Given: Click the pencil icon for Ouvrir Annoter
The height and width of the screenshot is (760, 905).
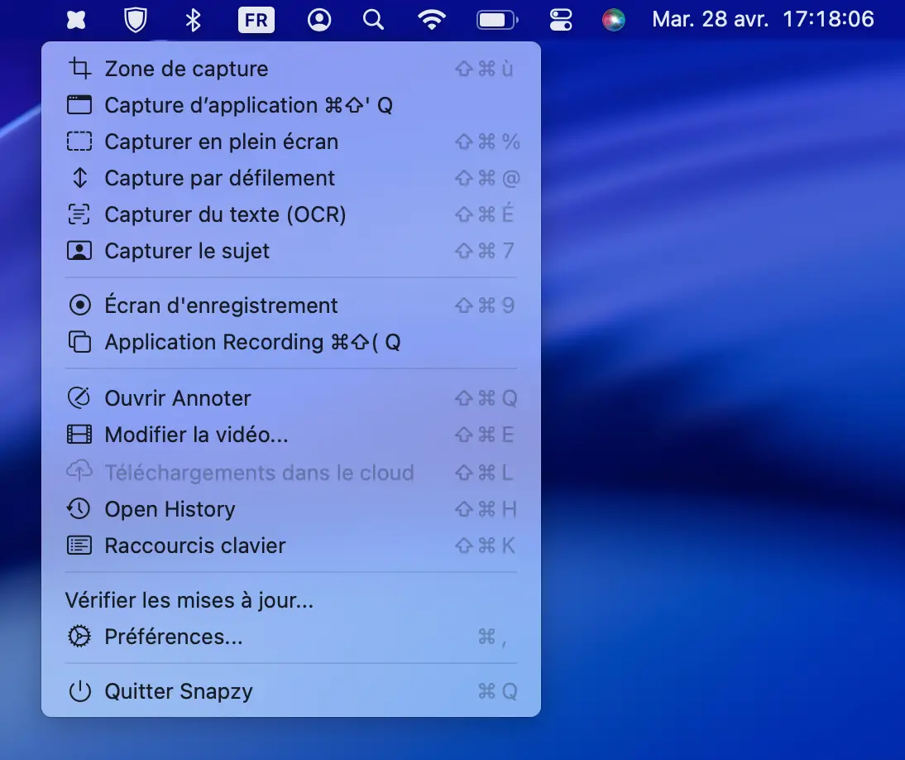Looking at the screenshot, I should click(79, 398).
